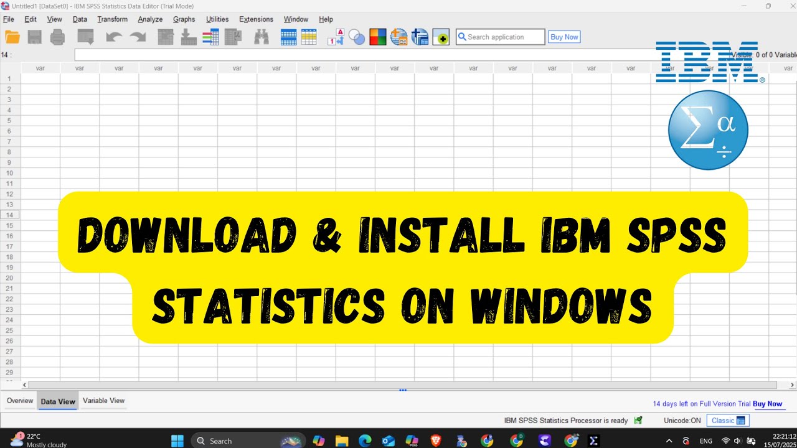The image size is (797, 448).
Task: Select row header 1
Action: tap(10, 79)
